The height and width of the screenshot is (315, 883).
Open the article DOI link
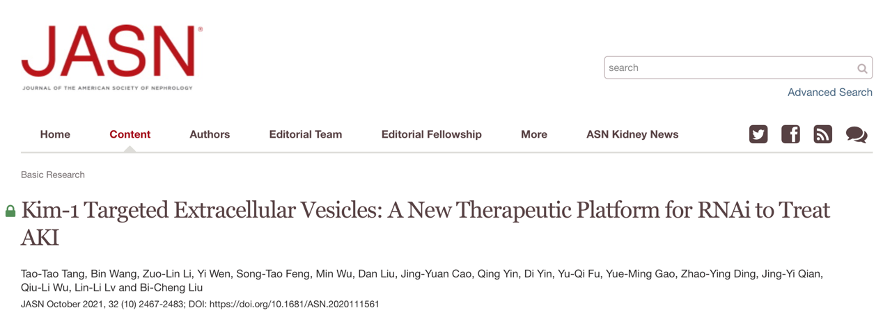pyautogui.click(x=294, y=304)
